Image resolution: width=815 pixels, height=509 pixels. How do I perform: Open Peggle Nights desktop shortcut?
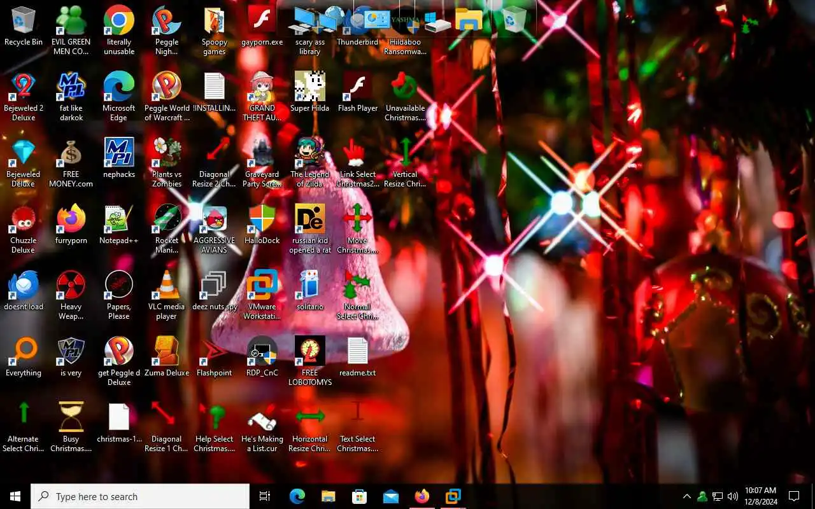coord(167,31)
